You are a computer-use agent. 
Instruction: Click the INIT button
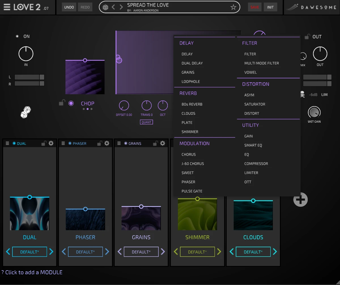click(x=270, y=7)
